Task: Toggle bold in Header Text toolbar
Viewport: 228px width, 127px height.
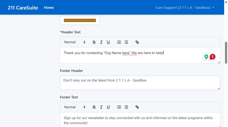Action: pos(94,42)
